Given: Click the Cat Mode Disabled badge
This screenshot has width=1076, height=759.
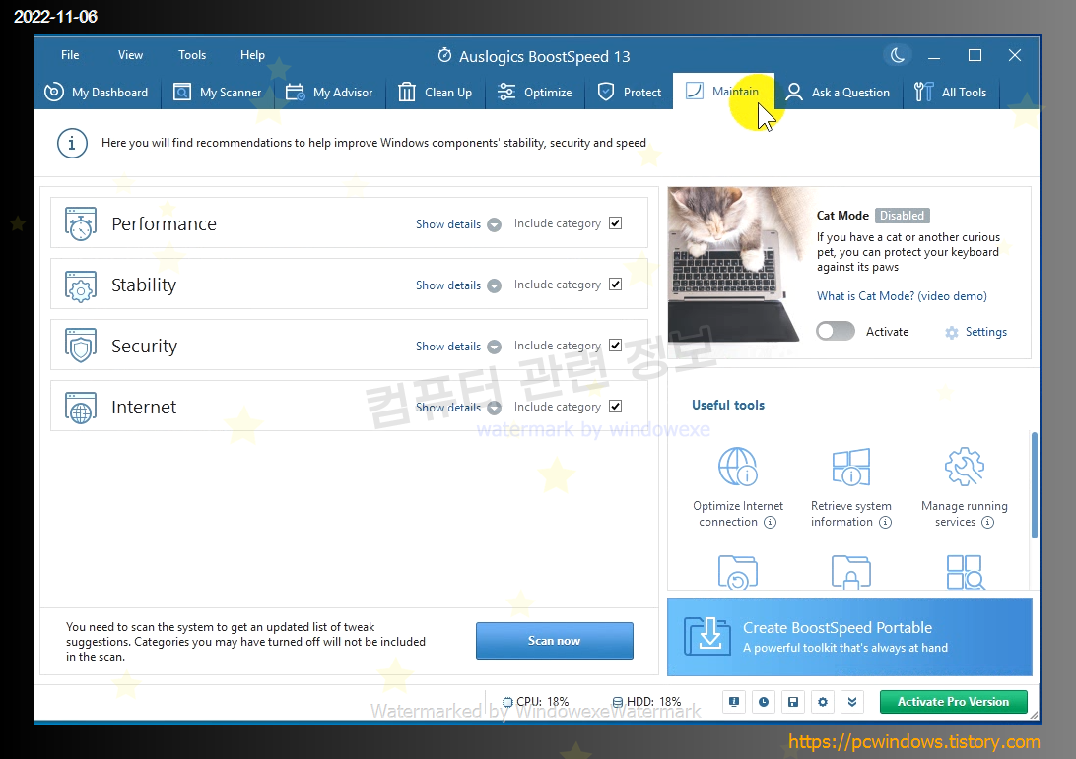Looking at the screenshot, I should [902, 216].
